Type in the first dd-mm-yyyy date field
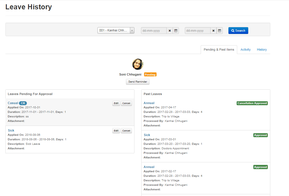This screenshot has width=289, height=196. coord(154,31)
